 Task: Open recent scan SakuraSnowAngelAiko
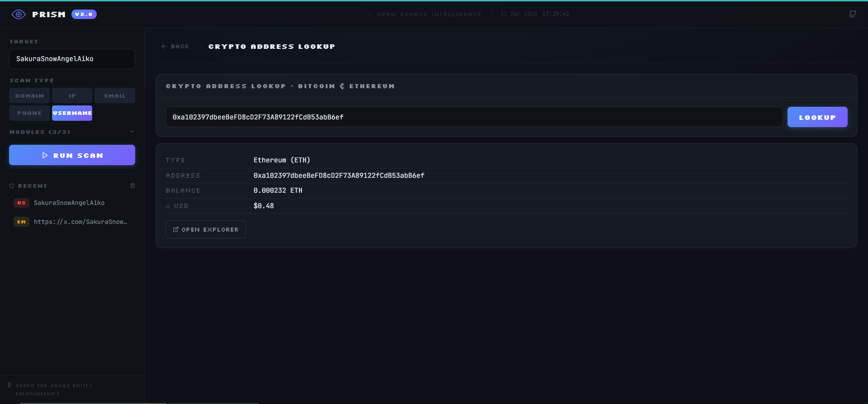click(69, 203)
